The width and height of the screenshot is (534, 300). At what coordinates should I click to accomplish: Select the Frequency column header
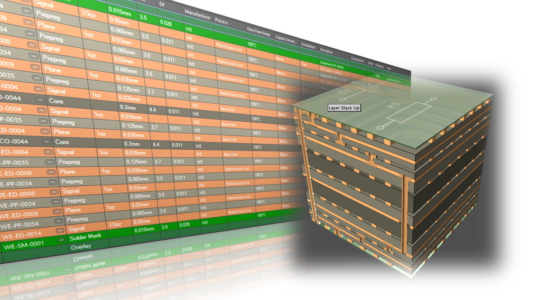[x=380, y=66]
